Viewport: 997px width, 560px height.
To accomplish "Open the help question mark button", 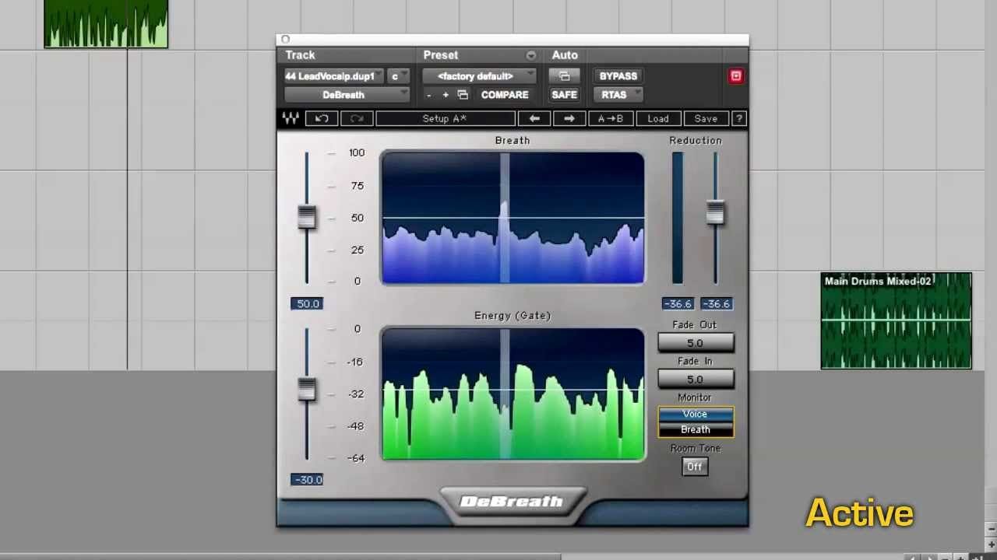I will click(738, 118).
